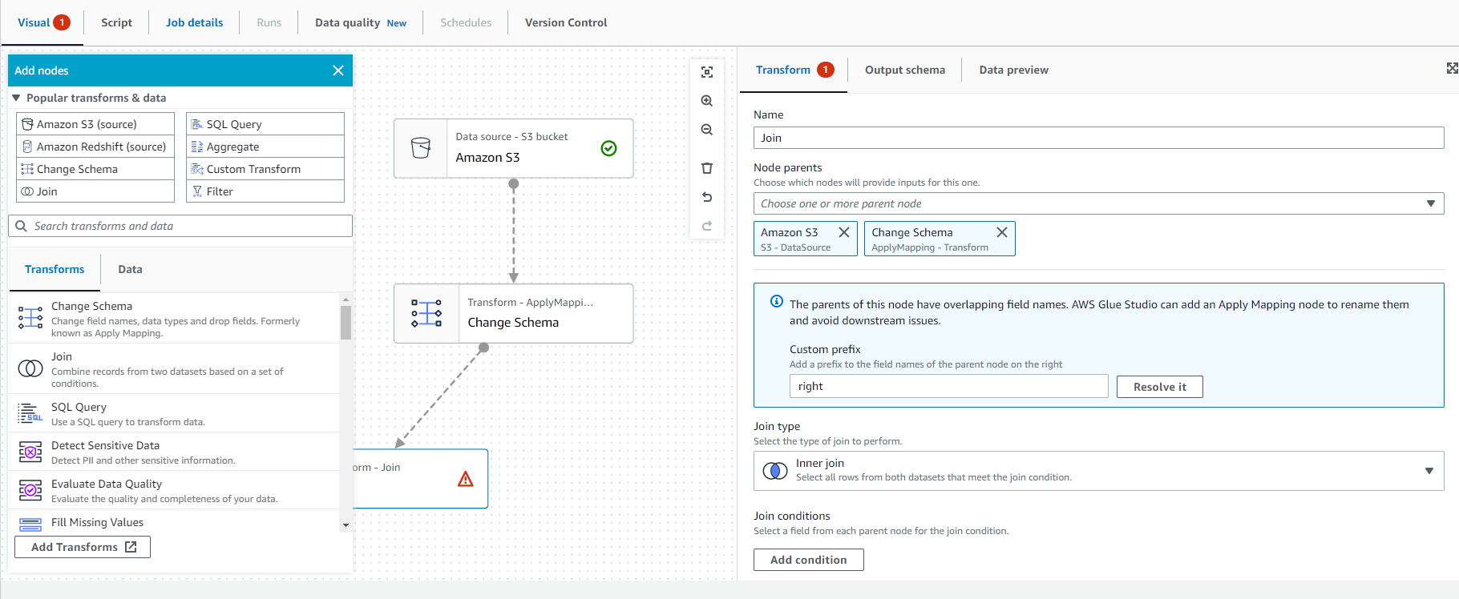Click Resolve it button
Image resolution: width=1459 pixels, height=599 pixels.
1160,387
